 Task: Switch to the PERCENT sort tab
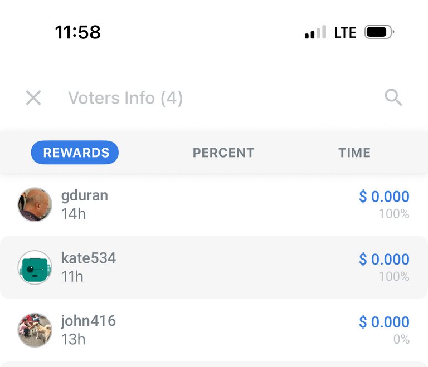[223, 153]
